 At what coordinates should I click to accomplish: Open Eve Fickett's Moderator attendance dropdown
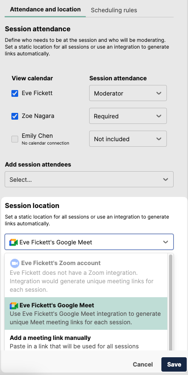(x=128, y=93)
